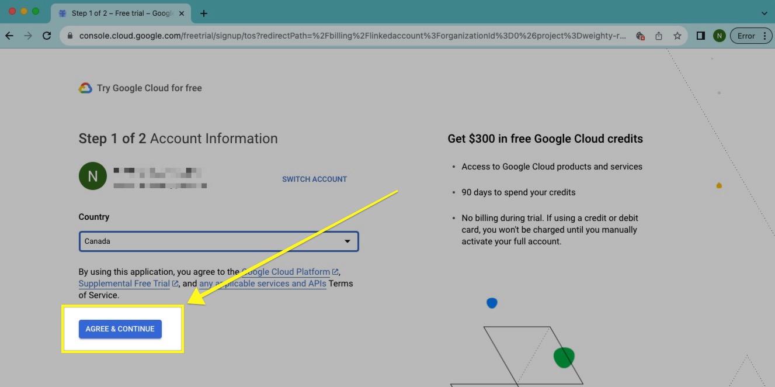Click the Agree & Continue button

coord(120,329)
